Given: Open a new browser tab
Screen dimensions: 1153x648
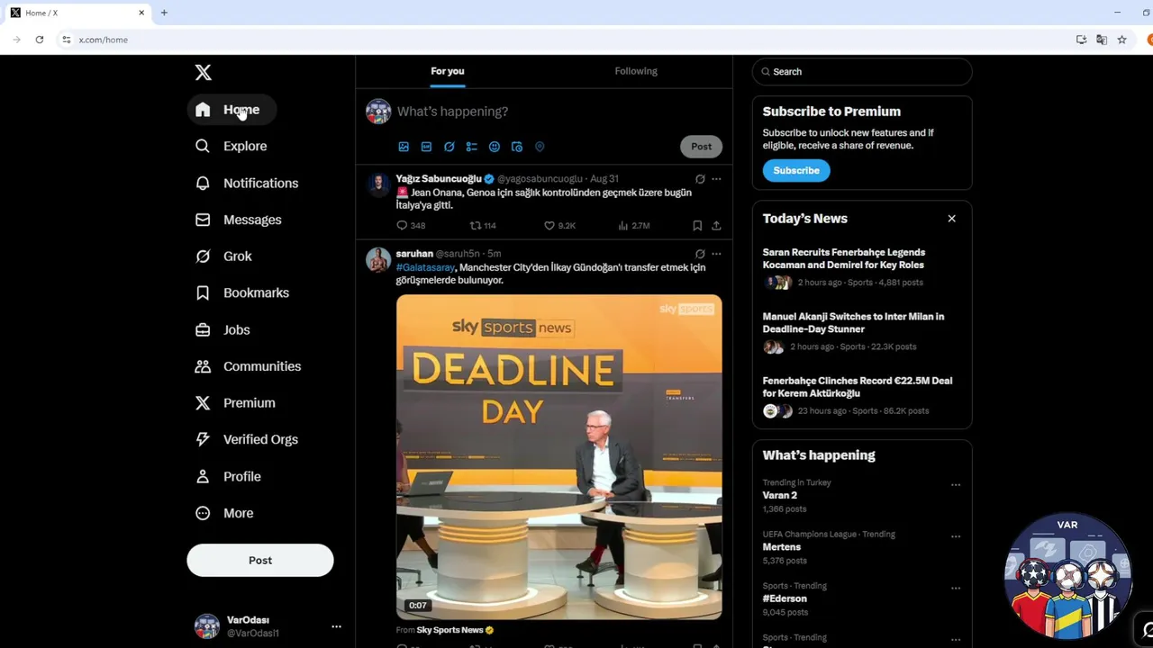Looking at the screenshot, I should 164,13.
